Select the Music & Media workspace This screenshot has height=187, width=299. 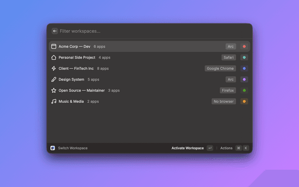(x=149, y=101)
